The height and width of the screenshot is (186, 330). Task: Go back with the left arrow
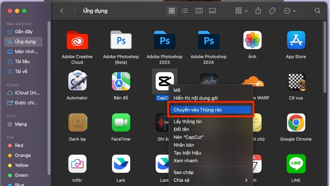62,11
